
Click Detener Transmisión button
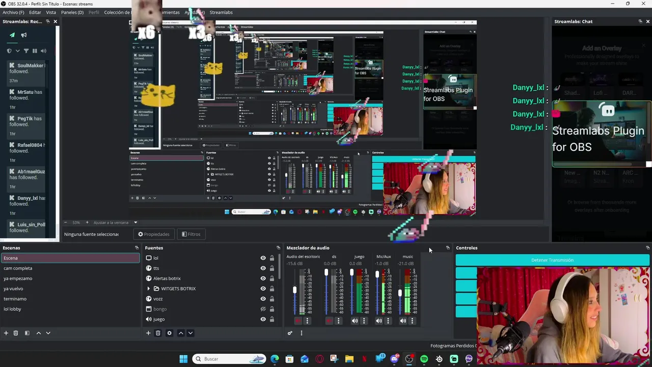coord(552,260)
